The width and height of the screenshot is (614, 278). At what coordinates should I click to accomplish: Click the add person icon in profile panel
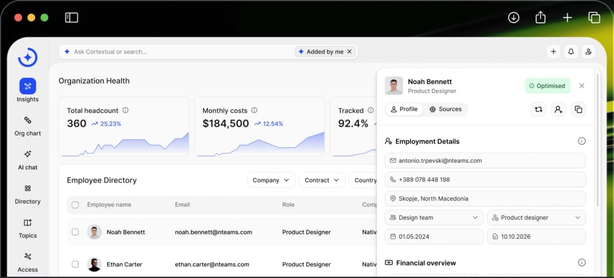coord(558,110)
